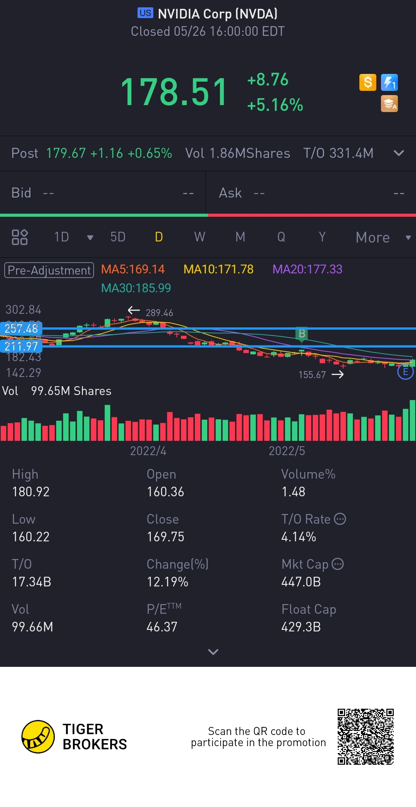Tap the High value 180.92
416x807 pixels.
tap(31, 492)
